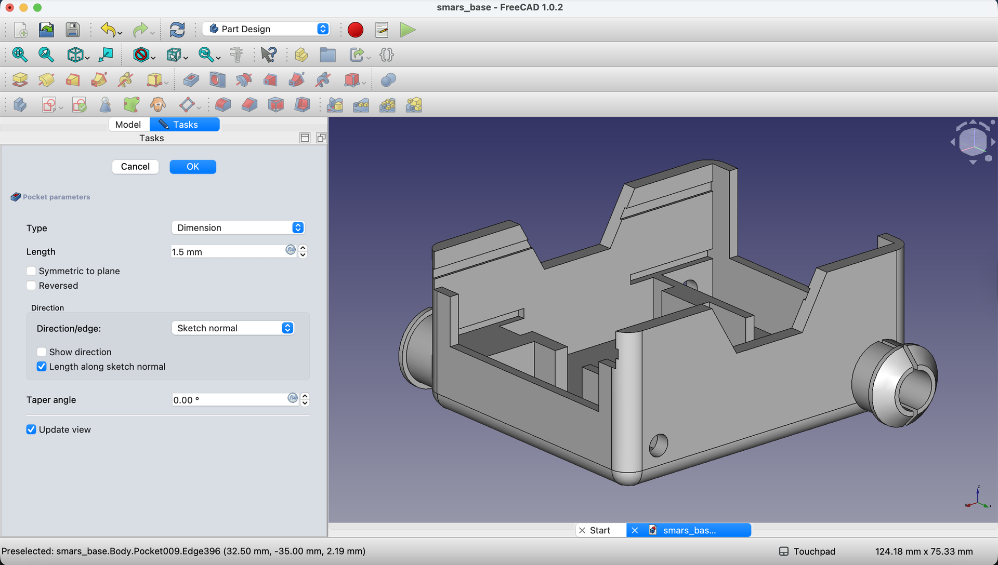Viewport: 998px width, 565px height.
Task: Click the Taper angle value field
Action: [x=229, y=400]
